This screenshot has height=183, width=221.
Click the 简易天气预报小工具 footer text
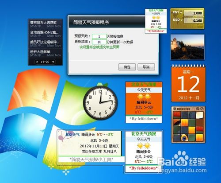91,160
